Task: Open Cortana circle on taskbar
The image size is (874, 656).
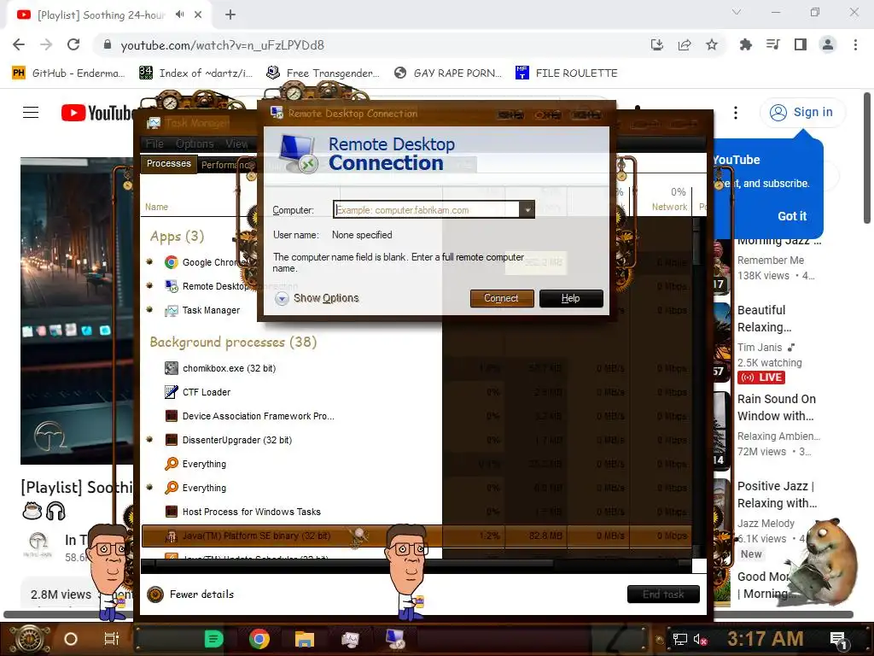Action: 71,639
